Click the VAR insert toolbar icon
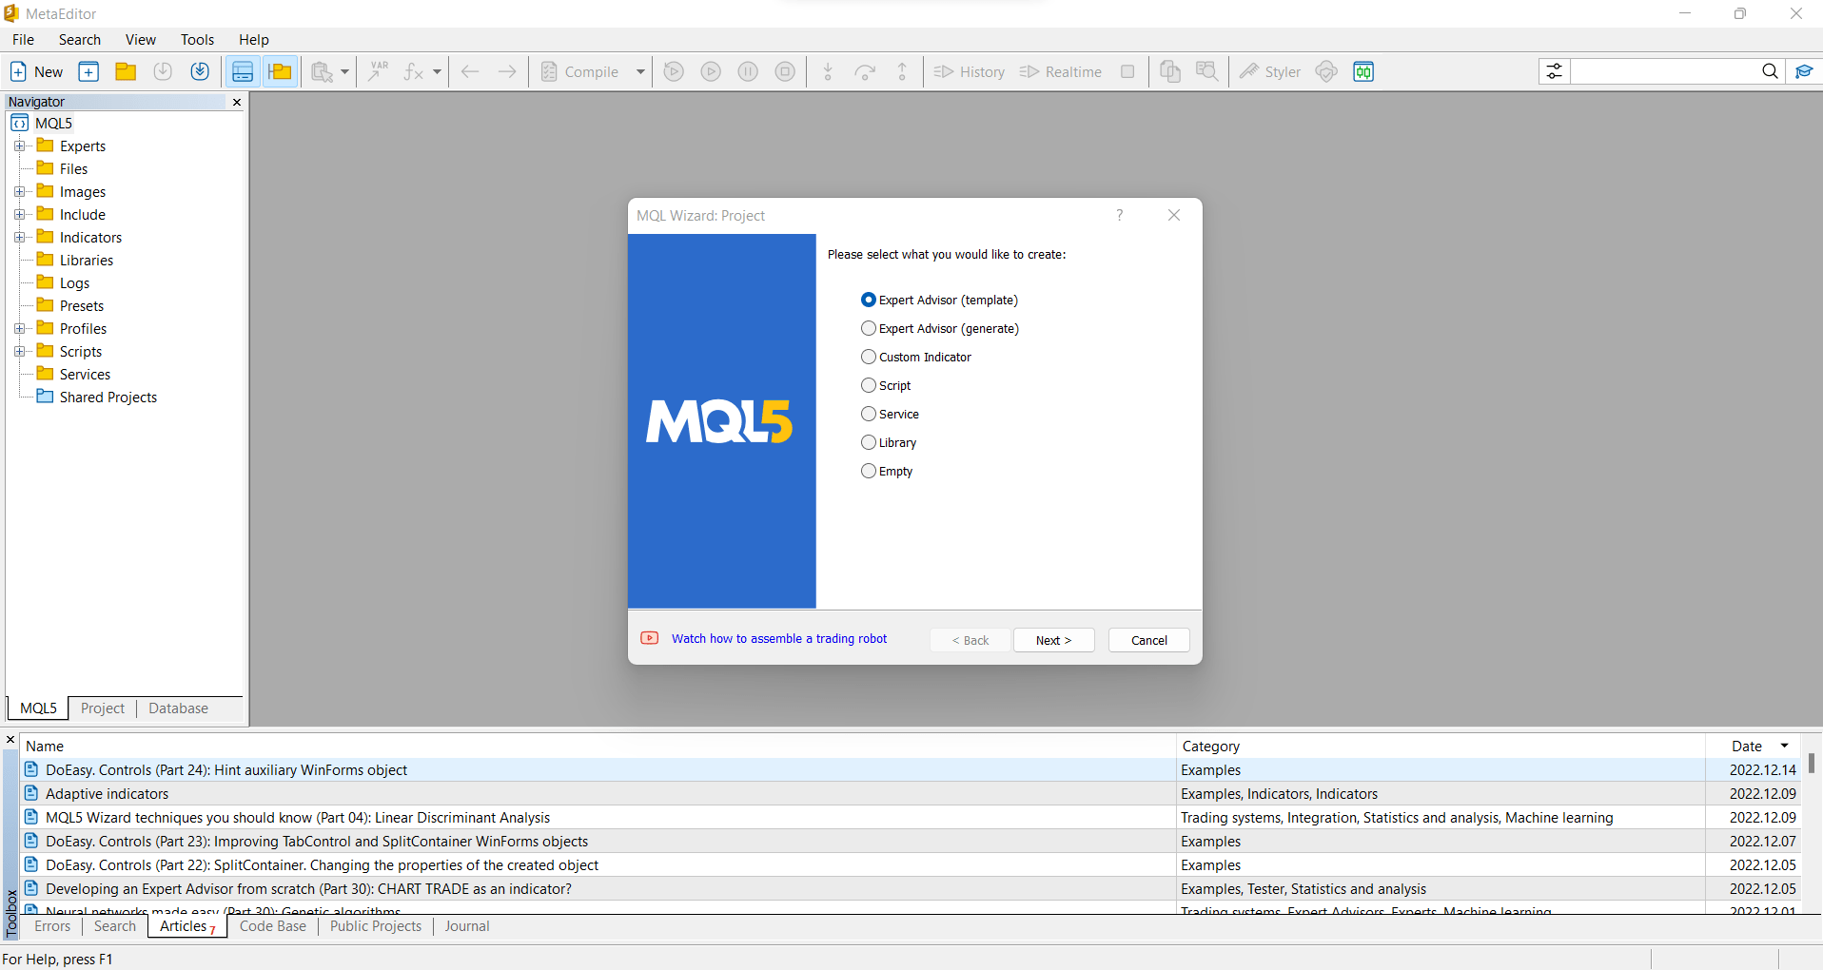 point(379,71)
